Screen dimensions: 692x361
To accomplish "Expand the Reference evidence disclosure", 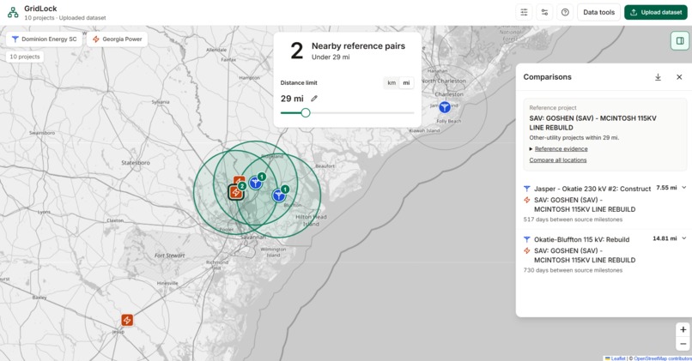I will [x=558, y=149].
